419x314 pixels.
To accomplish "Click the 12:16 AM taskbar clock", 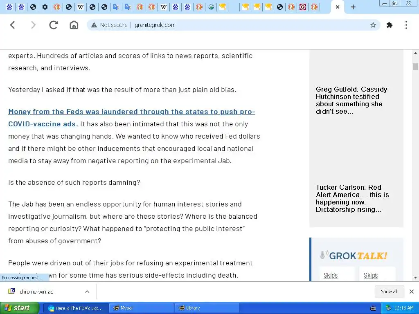I will [x=404, y=308].
